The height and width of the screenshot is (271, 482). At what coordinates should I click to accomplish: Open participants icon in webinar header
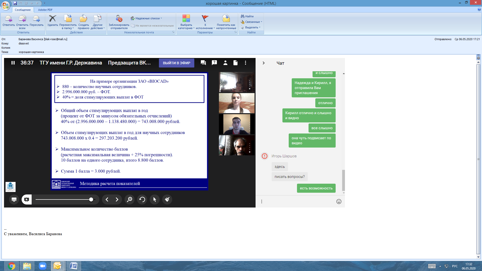[225, 63]
